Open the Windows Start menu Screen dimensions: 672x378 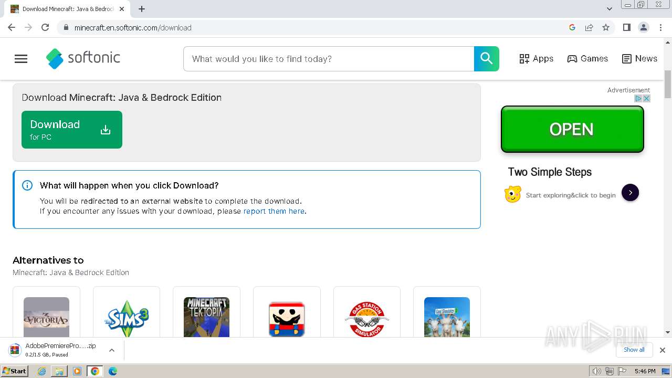click(15, 371)
